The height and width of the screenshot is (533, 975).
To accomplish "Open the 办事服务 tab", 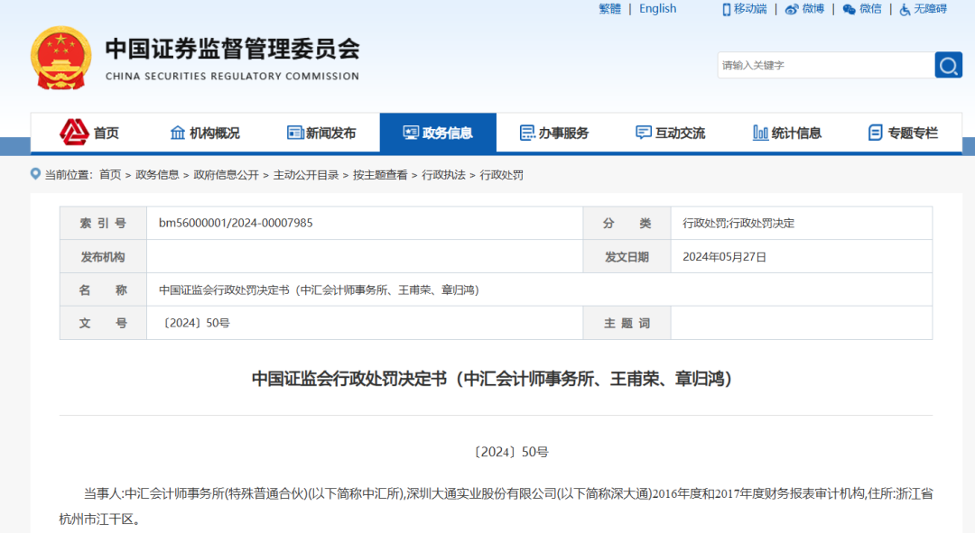I will click(x=554, y=133).
